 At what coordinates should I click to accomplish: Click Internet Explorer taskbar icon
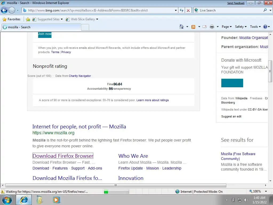(x=24, y=200)
